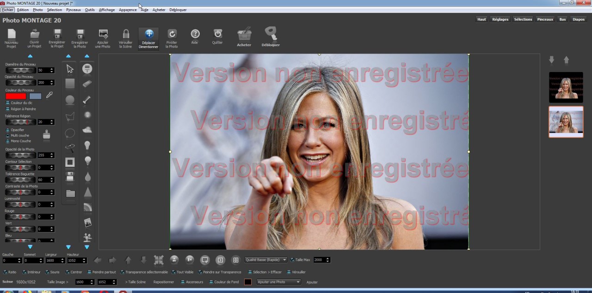Screen dimensions: 592x293
Task: Click the Couleur de Fond black swatch
Action: [248, 282]
